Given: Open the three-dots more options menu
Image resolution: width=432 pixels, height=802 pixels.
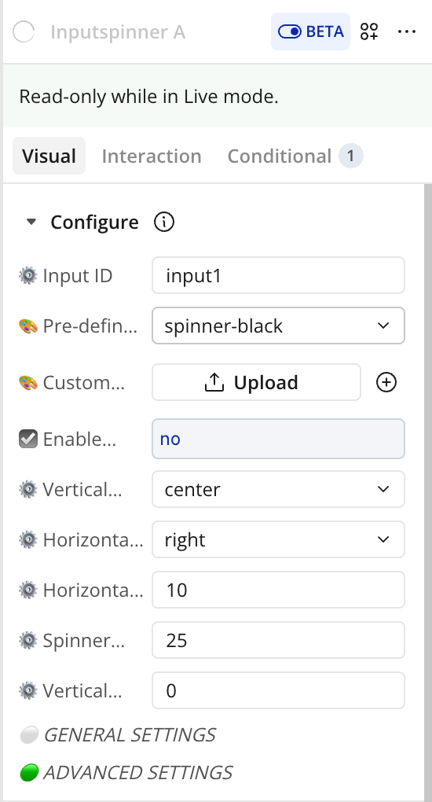Looking at the screenshot, I should (406, 31).
